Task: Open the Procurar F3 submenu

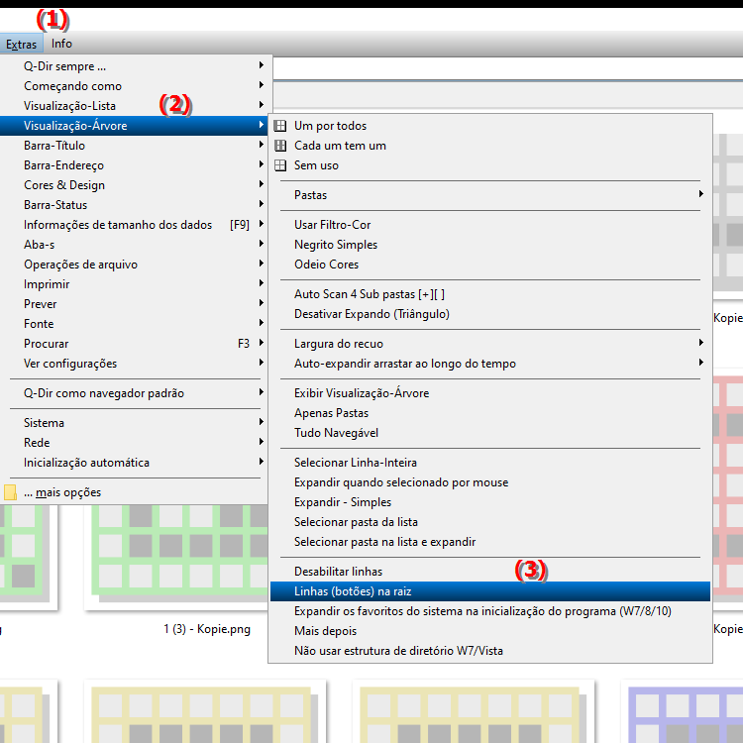Action: [134, 344]
